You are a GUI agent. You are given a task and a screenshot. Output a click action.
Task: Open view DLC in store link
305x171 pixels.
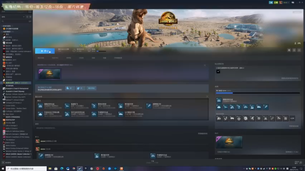(223, 152)
